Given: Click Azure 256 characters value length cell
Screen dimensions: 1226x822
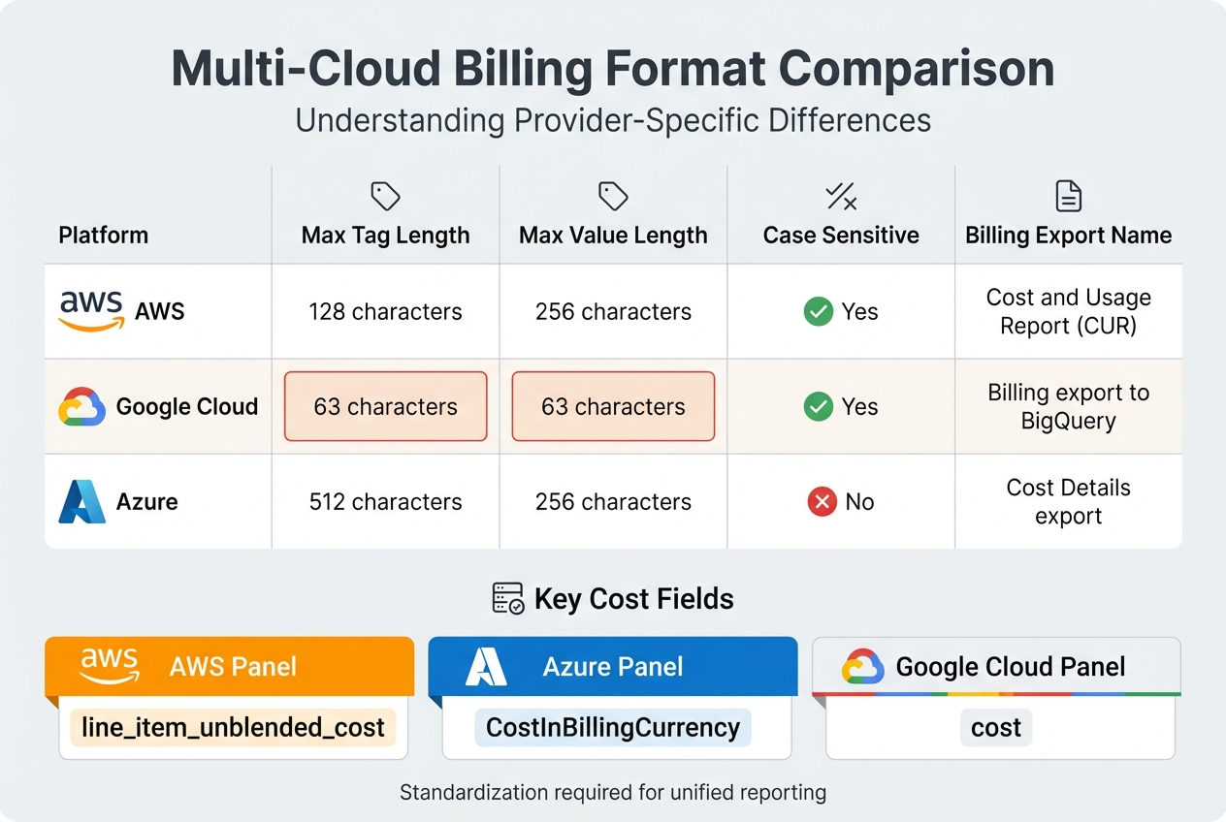Looking at the screenshot, I should point(613,502).
